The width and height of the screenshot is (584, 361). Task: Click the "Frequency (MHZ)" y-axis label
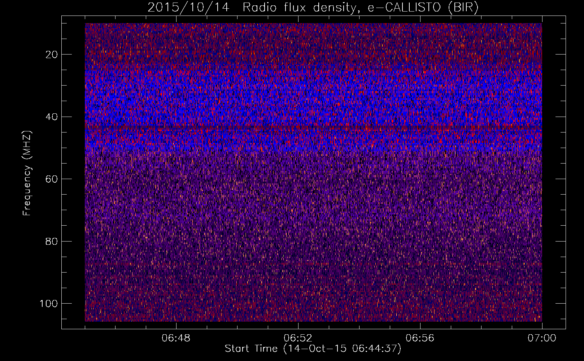tap(27, 173)
